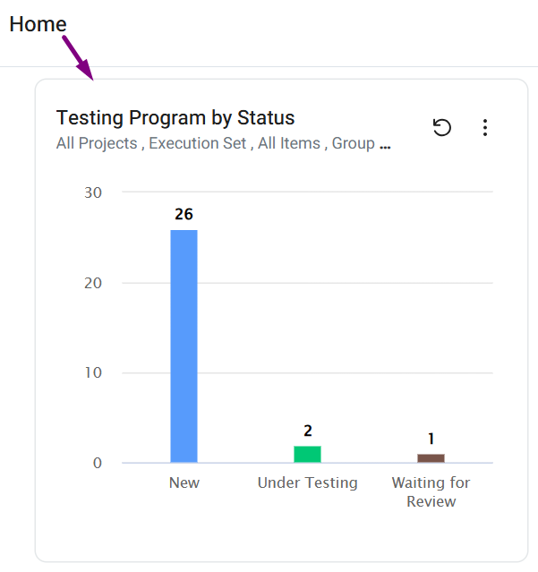This screenshot has height=572, width=538.
Task: Expand the truncated subtitle ellipsis
Action: 385,143
